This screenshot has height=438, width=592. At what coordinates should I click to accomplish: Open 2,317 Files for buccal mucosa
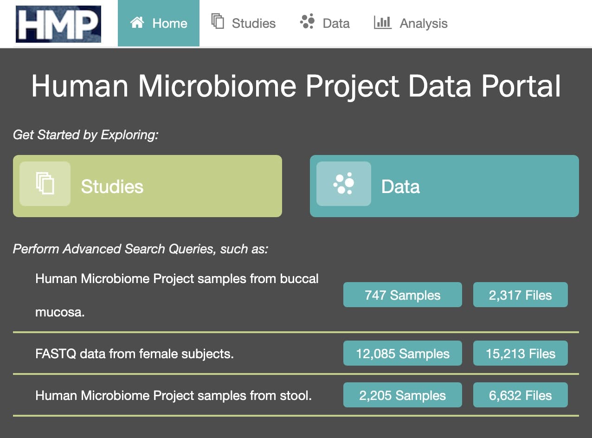(521, 295)
